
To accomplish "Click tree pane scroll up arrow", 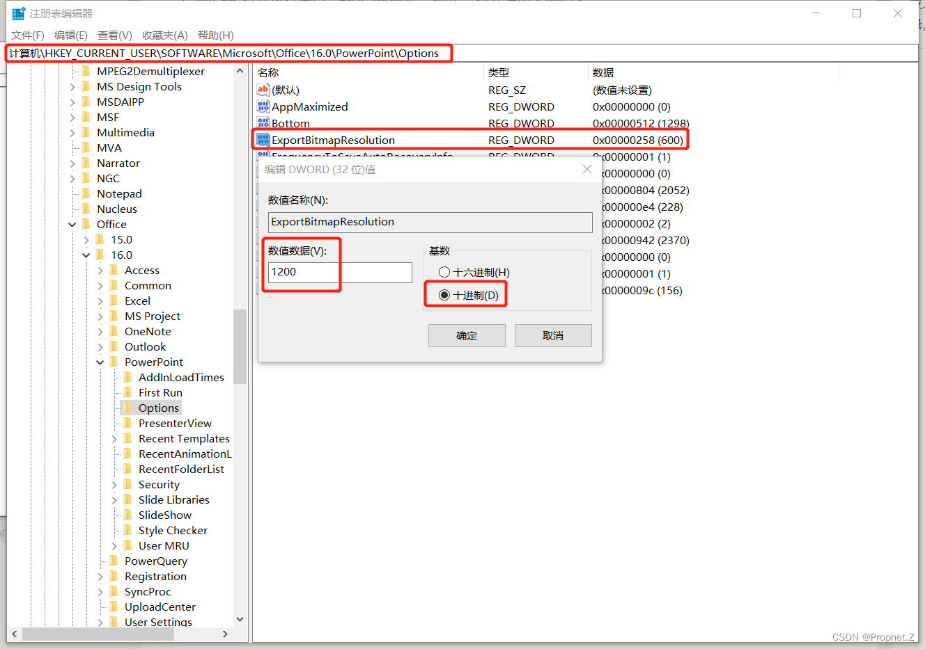I will click(240, 71).
